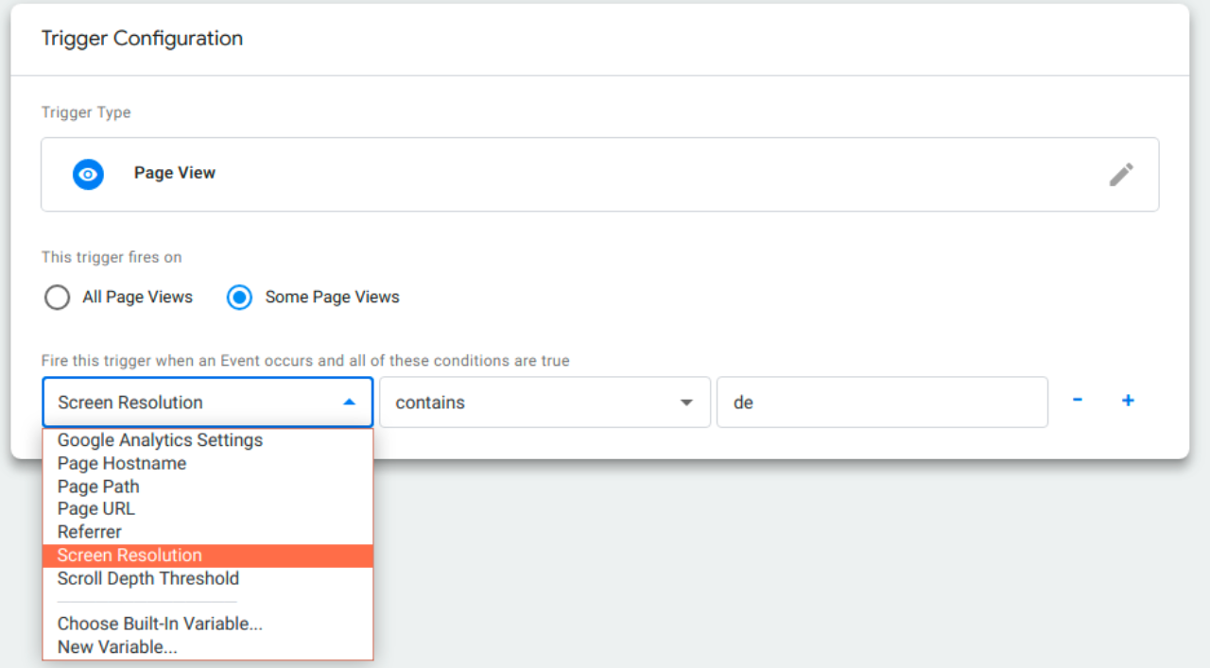
Task: Select the Some Page Views radio
Action: (x=239, y=298)
